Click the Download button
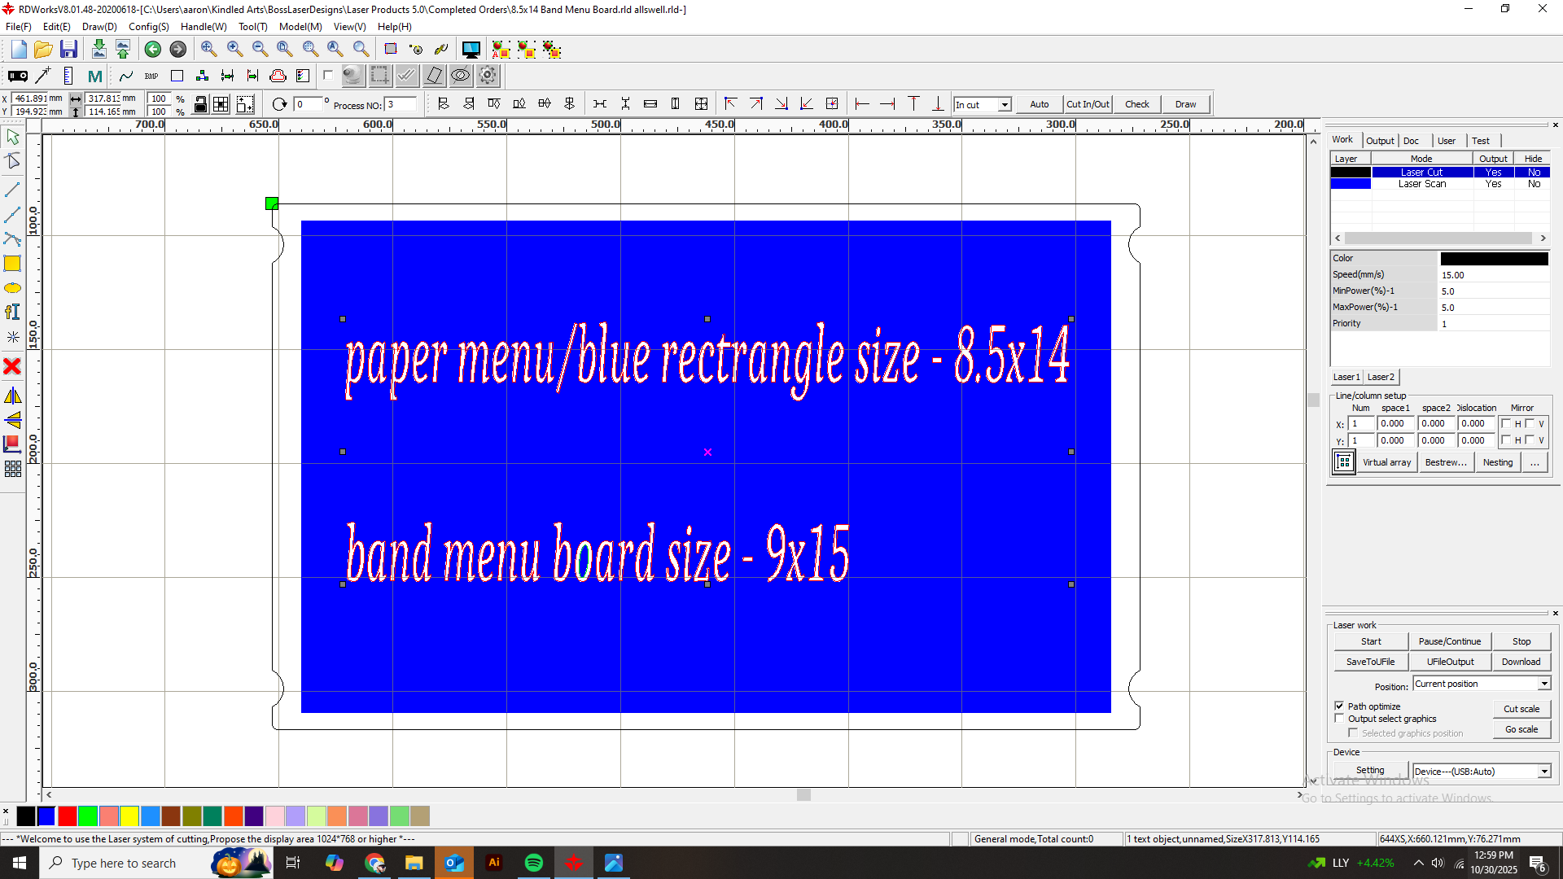 point(1521,662)
